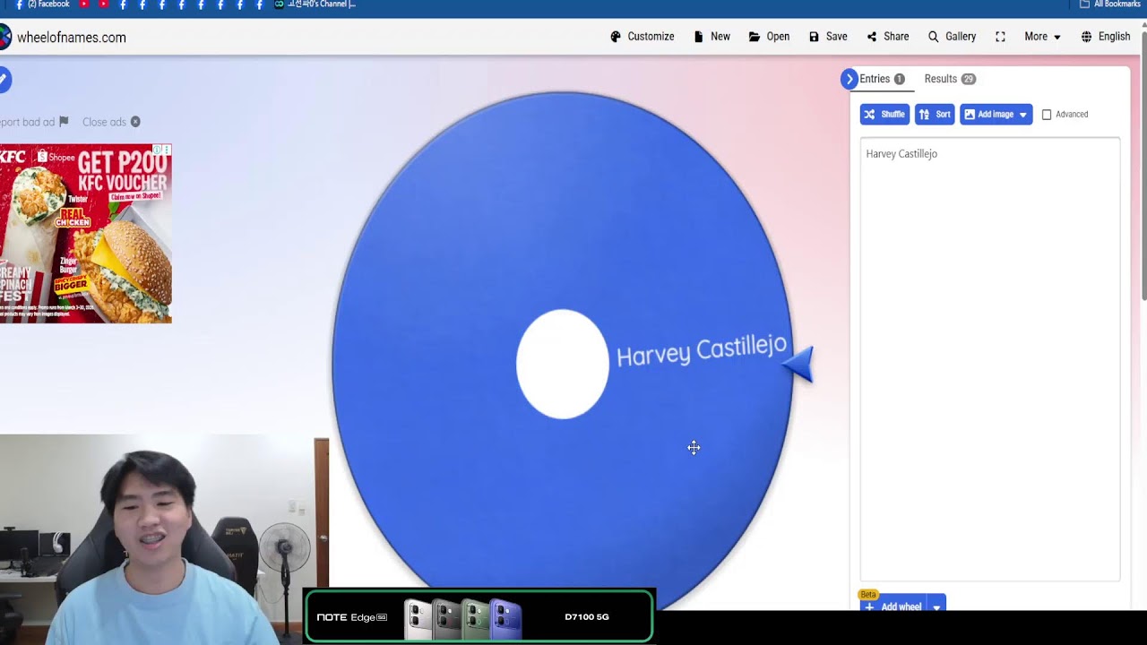The width and height of the screenshot is (1147, 645).
Task: Save the current wheel
Action: pos(828,37)
